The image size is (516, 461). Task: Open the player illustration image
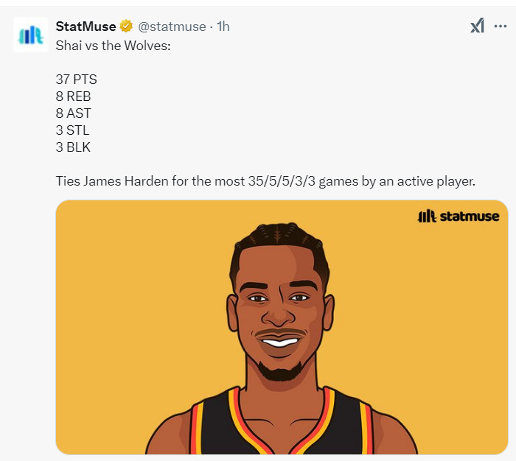282,327
